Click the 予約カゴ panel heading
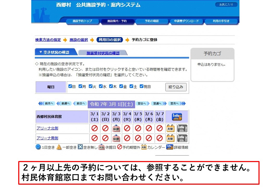271x187 pixels. (x=212, y=54)
